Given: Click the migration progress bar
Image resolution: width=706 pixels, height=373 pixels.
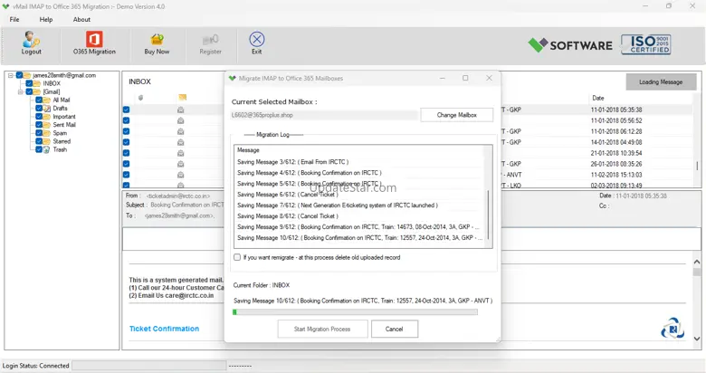Looking at the screenshot, I should point(355,311).
